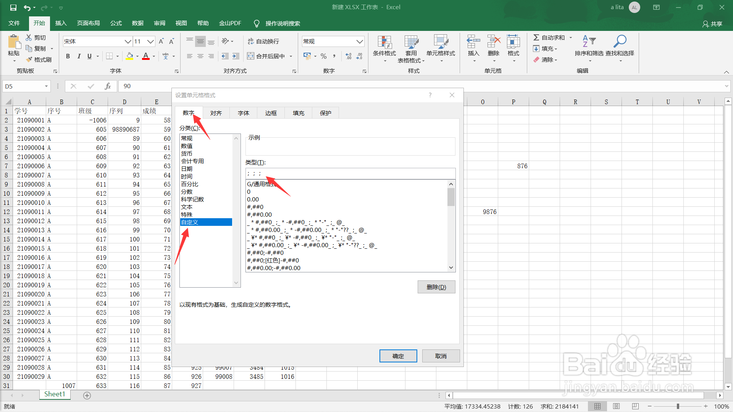
Task: Open the 公式 ribbon tab
Action: point(116,23)
